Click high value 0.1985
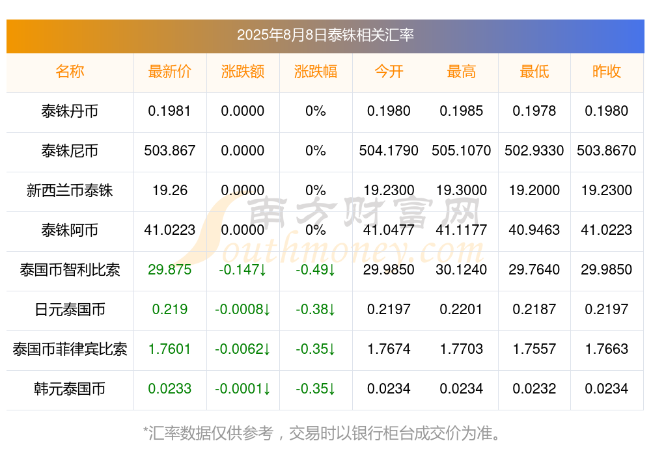The height and width of the screenshot is (454, 651). [x=462, y=111]
